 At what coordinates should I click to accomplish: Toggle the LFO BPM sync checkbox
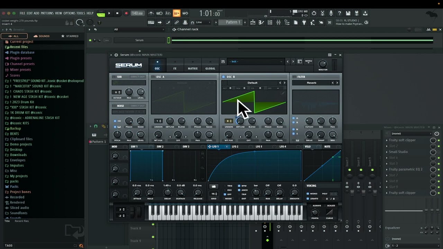(239, 186)
